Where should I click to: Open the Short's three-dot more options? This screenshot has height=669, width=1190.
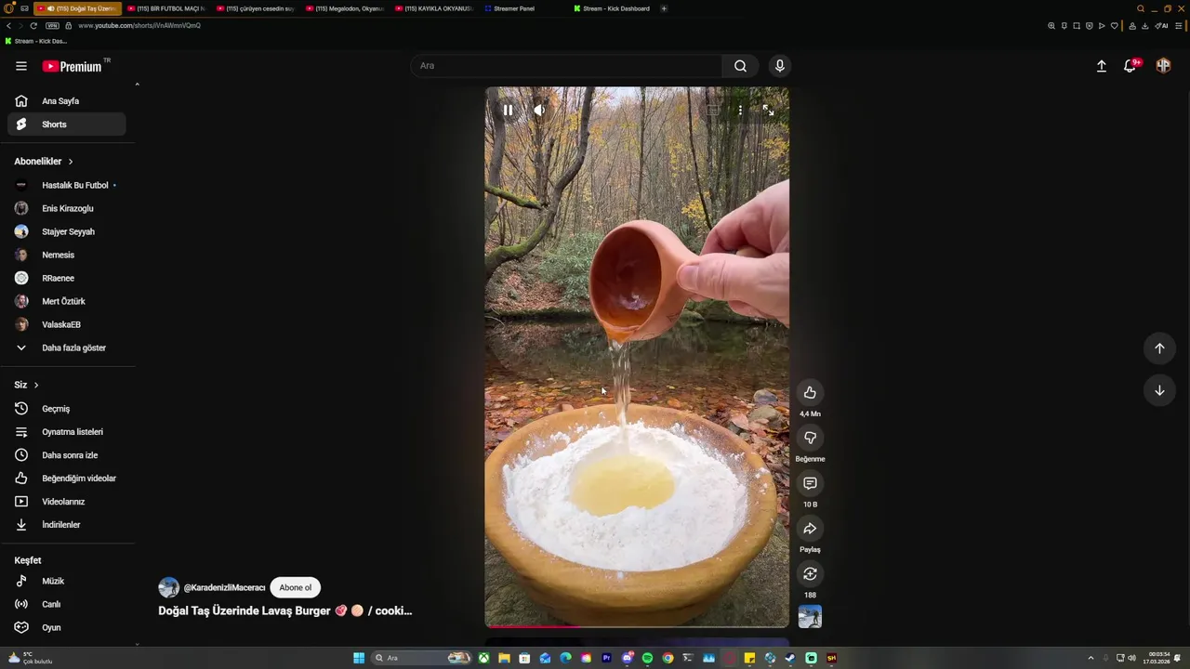tap(740, 110)
